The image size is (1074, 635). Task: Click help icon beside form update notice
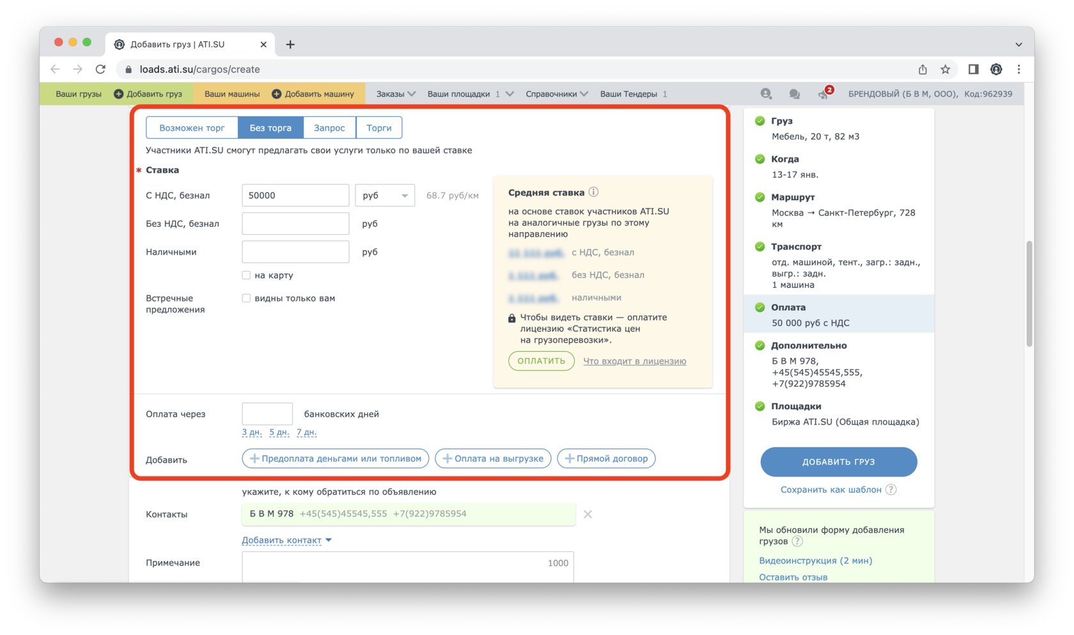tap(797, 541)
